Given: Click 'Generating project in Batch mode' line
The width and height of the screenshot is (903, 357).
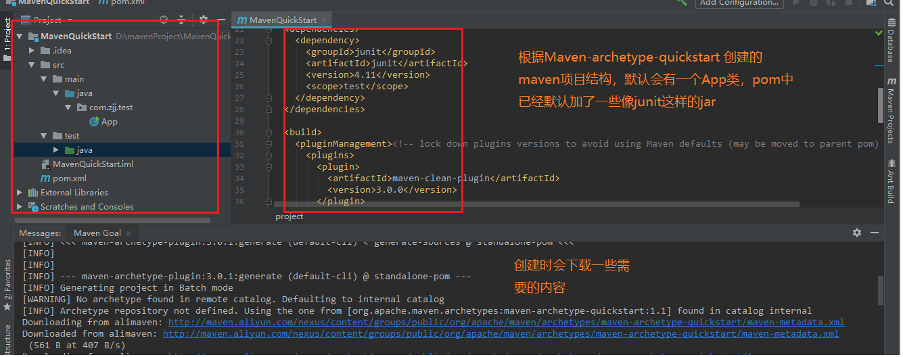Looking at the screenshot, I should [128, 288].
